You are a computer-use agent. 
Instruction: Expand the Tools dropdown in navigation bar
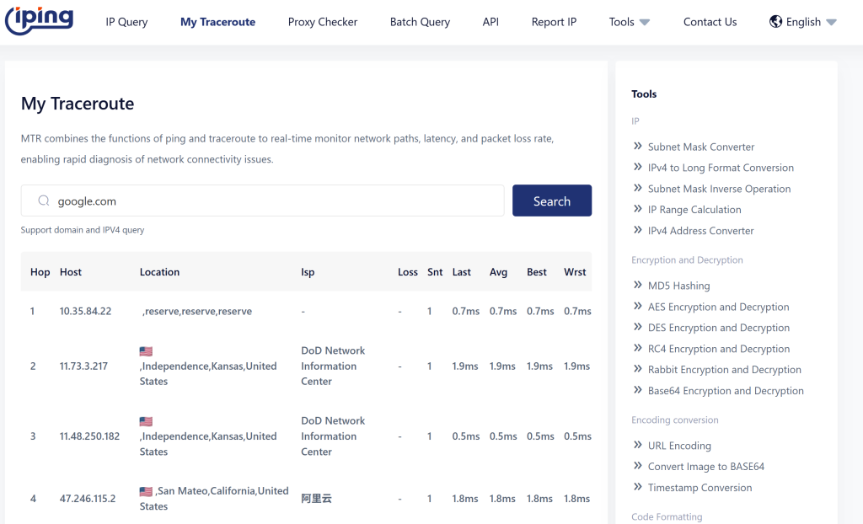pyautogui.click(x=630, y=22)
